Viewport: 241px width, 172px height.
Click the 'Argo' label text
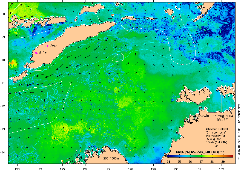pos(53,46)
